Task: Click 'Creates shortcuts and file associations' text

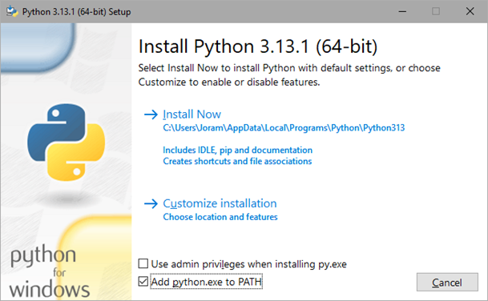Action: click(x=237, y=161)
